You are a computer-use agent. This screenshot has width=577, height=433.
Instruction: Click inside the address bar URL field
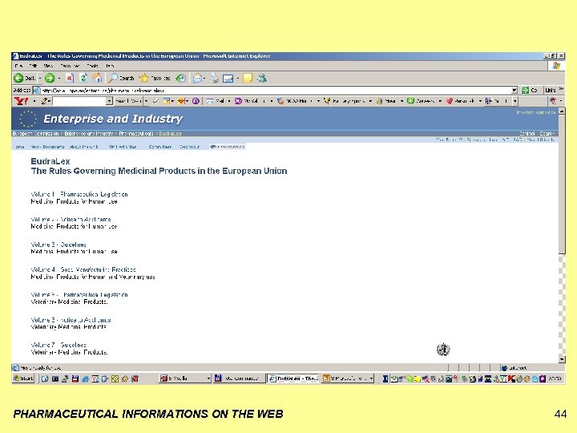coord(276,90)
